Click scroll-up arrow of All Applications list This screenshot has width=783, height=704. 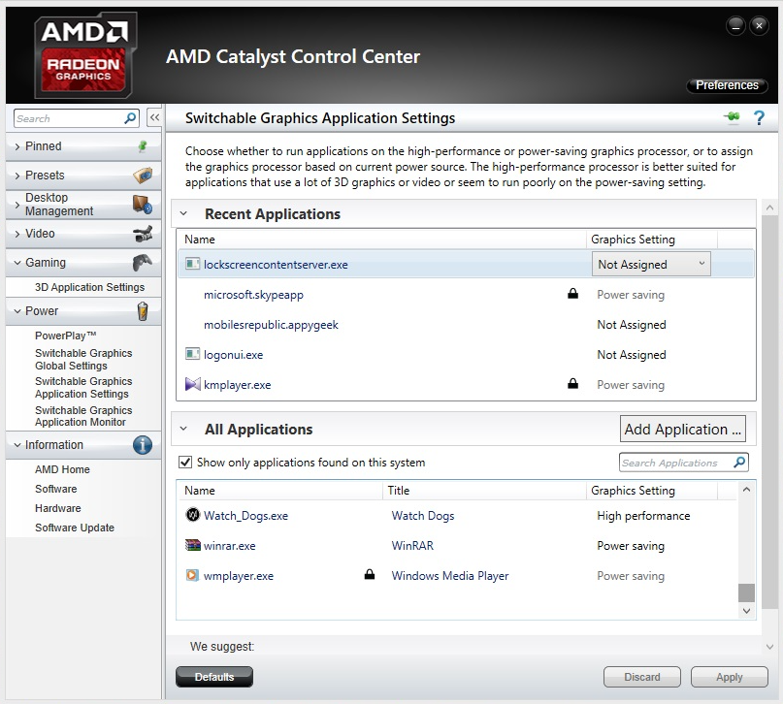pos(746,490)
